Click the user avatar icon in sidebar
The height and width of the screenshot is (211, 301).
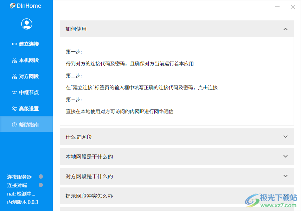(26, 24)
